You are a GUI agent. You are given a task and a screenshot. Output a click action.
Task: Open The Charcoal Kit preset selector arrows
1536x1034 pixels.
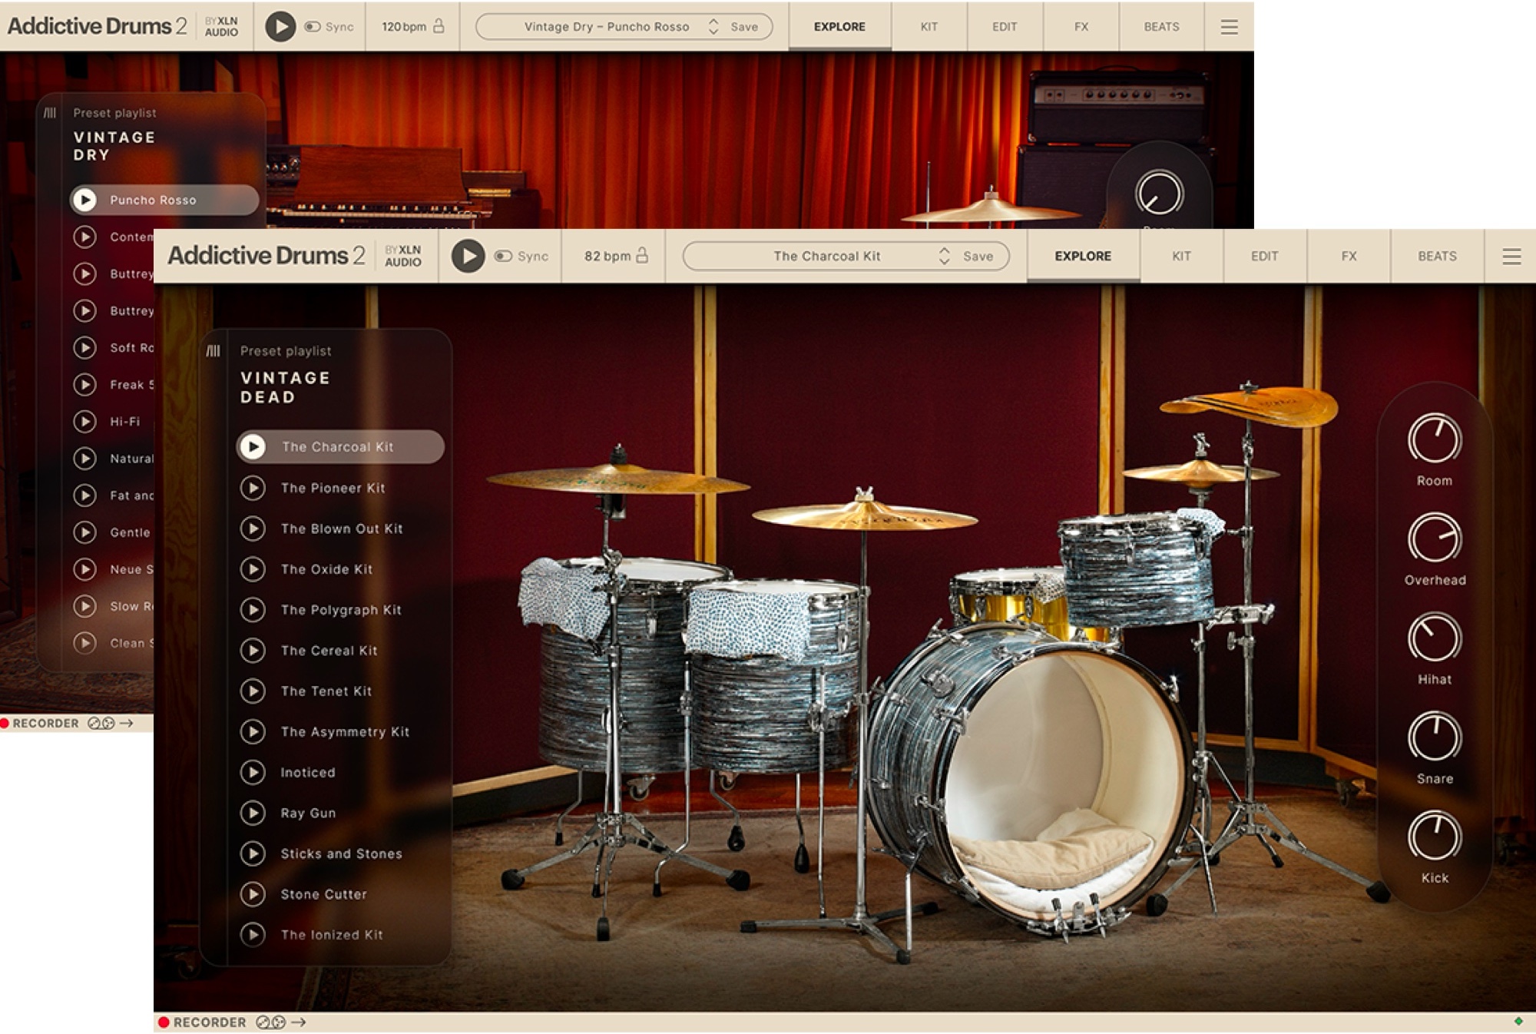point(944,256)
